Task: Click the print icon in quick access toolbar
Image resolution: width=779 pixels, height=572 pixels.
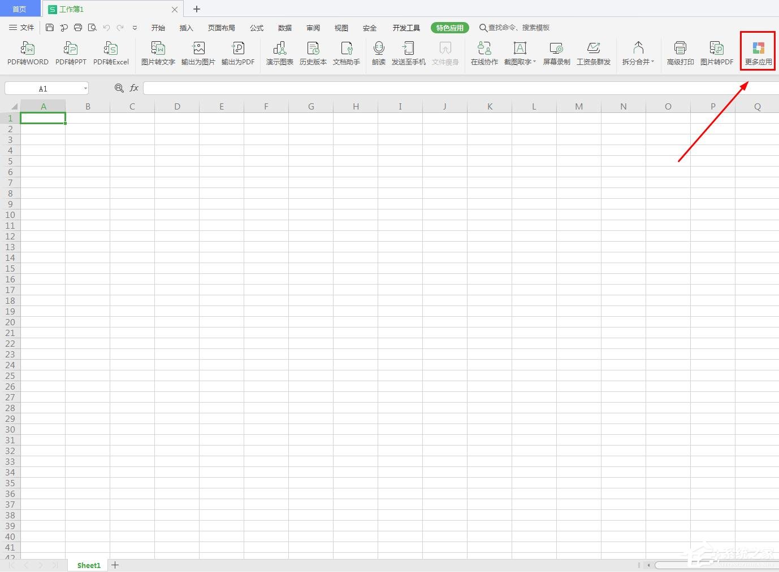Action: pos(78,28)
